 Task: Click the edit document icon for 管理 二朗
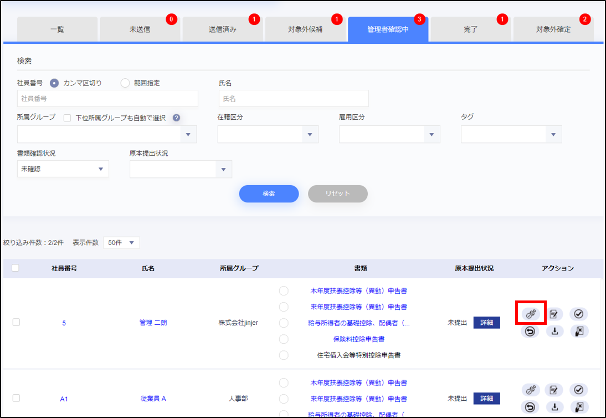(x=554, y=314)
